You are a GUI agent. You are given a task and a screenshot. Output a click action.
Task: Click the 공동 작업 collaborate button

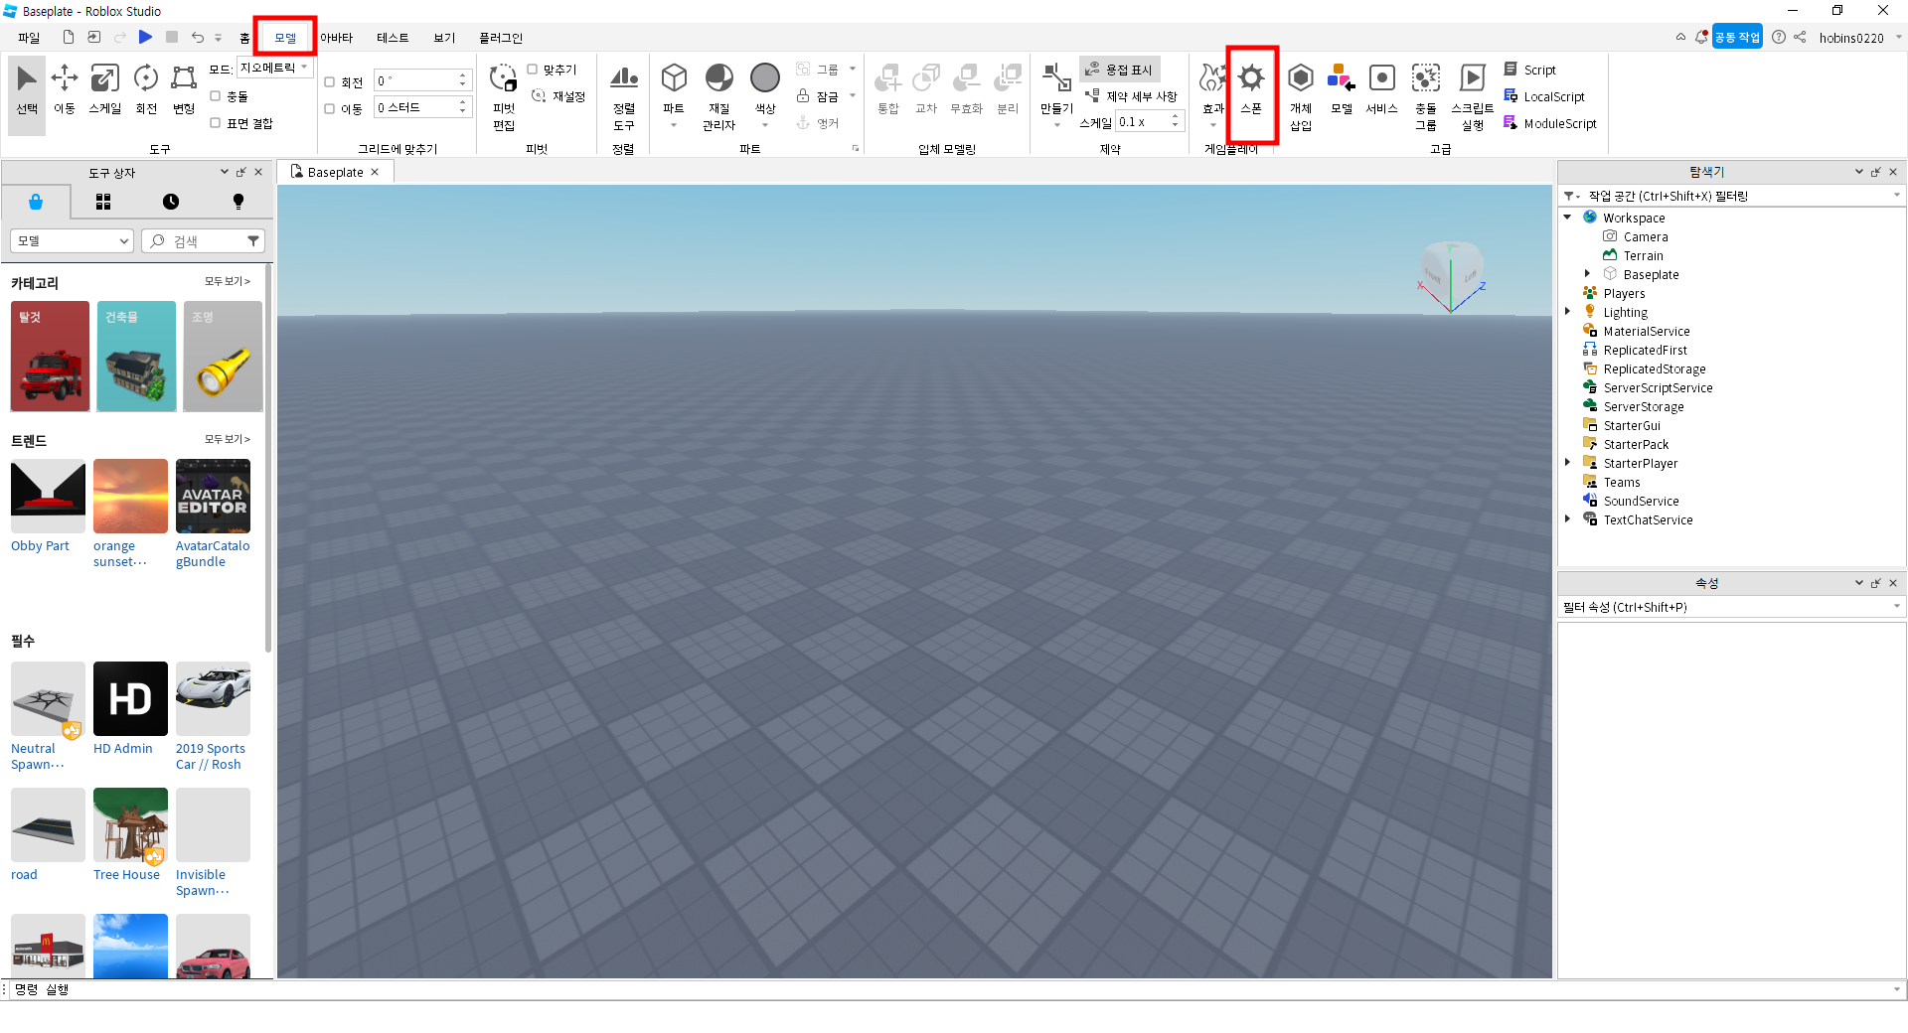point(1736,38)
